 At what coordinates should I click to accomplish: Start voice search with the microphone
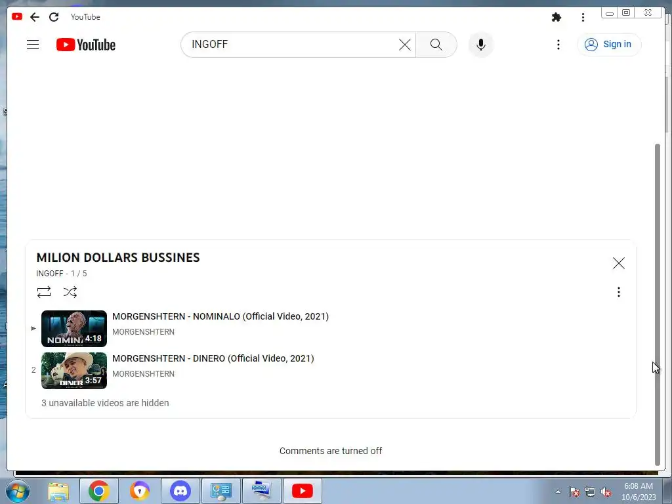[481, 45]
